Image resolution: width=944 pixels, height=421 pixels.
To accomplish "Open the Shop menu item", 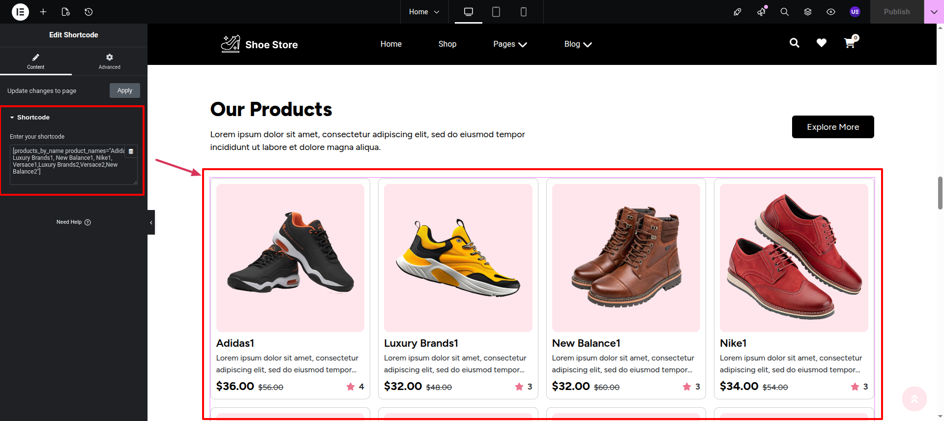I will 447,44.
